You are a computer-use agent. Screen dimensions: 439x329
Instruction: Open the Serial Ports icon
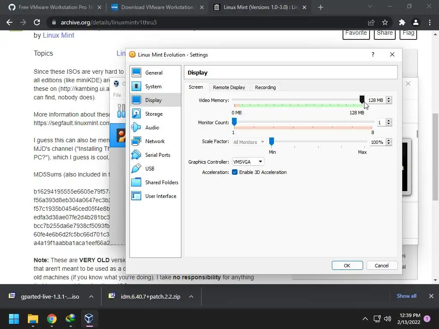pos(136,155)
